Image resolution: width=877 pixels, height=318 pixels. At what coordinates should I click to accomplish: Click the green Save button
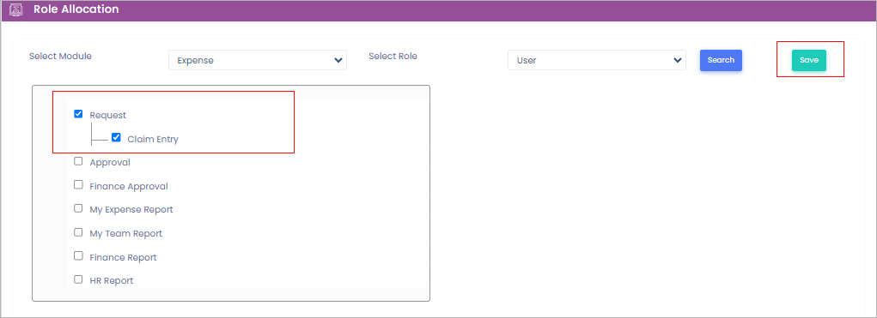809,60
